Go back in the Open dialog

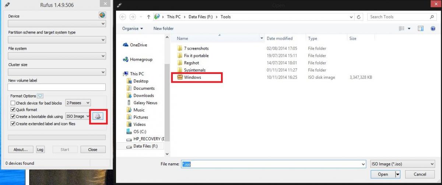point(123,17)
